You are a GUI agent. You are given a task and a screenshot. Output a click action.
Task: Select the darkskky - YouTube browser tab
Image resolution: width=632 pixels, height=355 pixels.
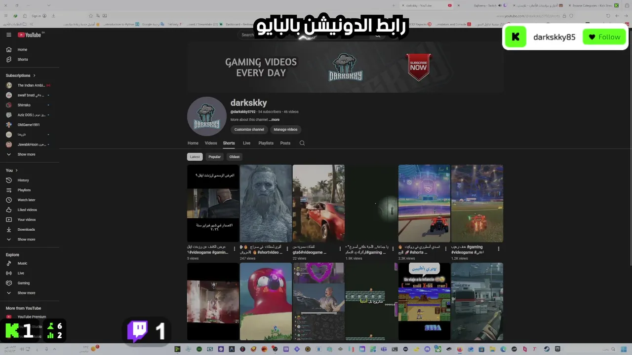point(427,5)
